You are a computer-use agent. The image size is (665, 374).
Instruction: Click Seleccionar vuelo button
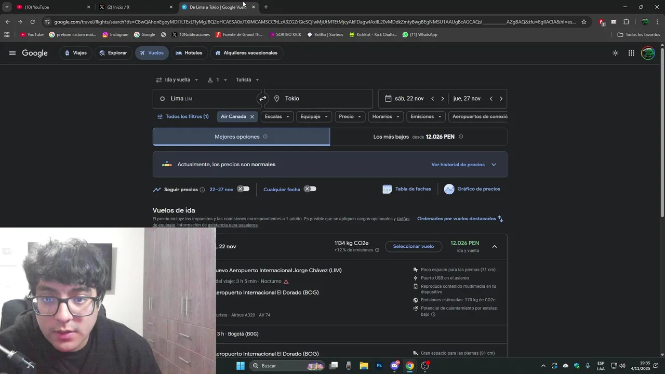click(414, 247)
